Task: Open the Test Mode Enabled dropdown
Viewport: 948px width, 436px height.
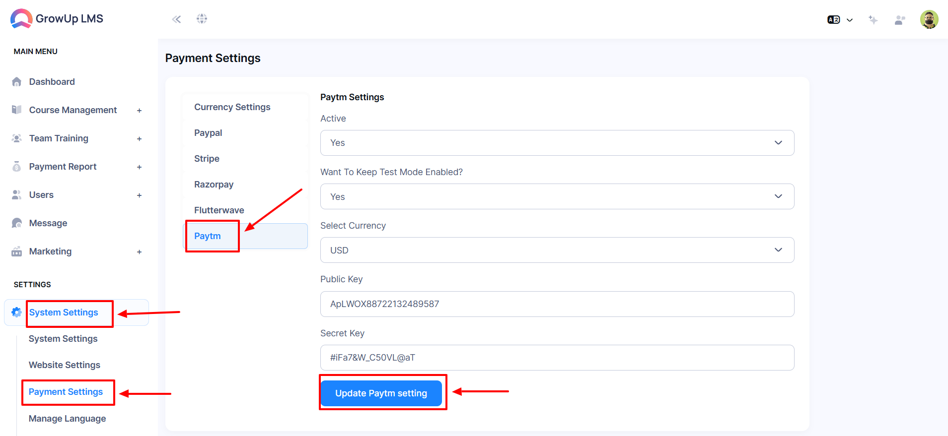Action: click(x=557, y=196)
